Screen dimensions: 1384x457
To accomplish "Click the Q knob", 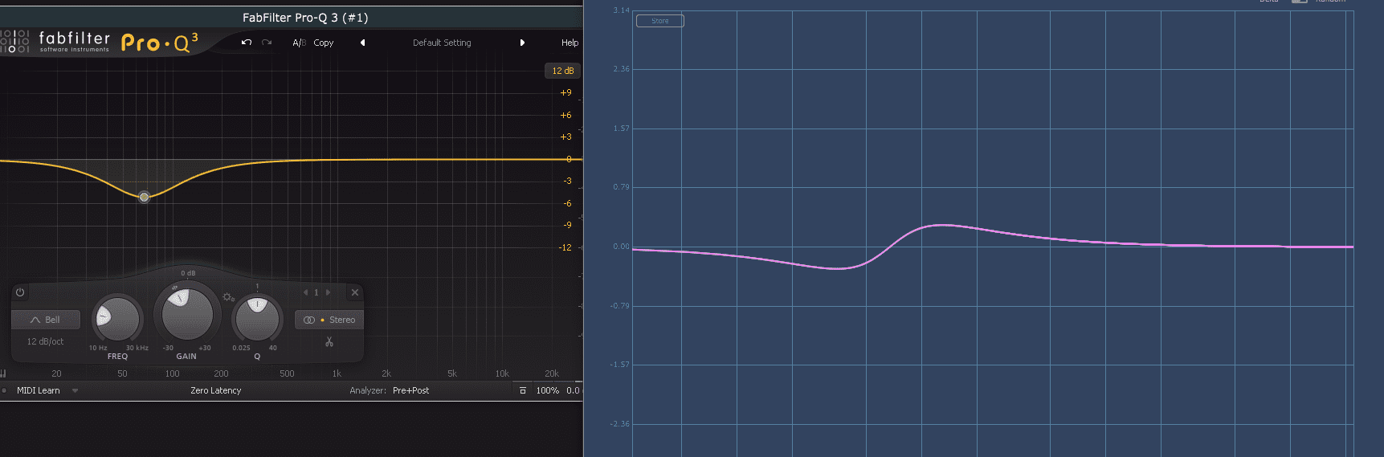I will pos(257,319).
